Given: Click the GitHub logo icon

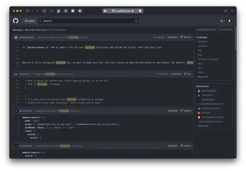Looking at the screenshot, I should pyautogui.click(x=16, y=21).
